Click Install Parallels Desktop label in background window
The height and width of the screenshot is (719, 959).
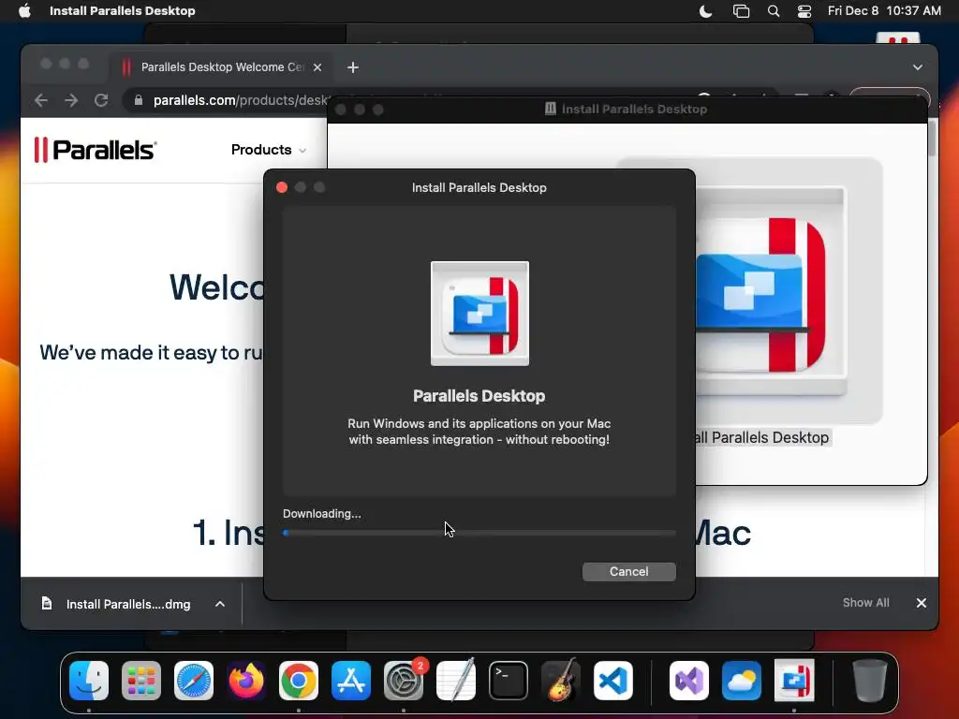click(762, 438)
